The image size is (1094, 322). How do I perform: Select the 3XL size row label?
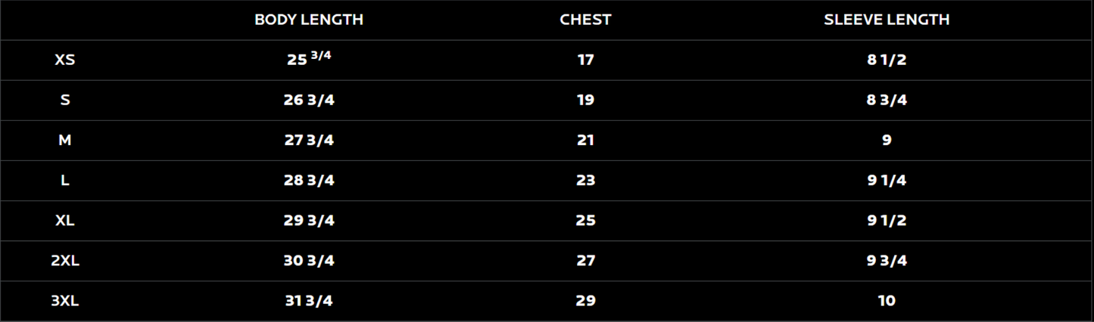coord(65,300)
